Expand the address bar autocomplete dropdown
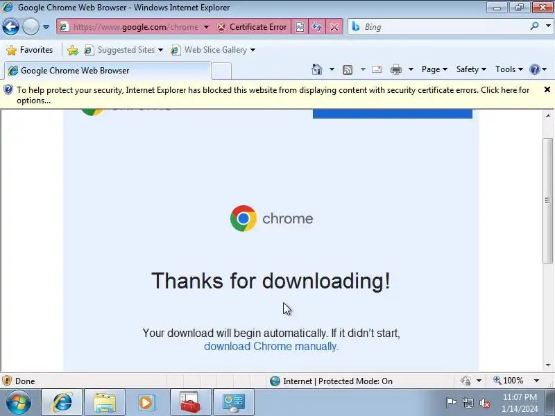555x416 pixels. [x=206, y=27]
